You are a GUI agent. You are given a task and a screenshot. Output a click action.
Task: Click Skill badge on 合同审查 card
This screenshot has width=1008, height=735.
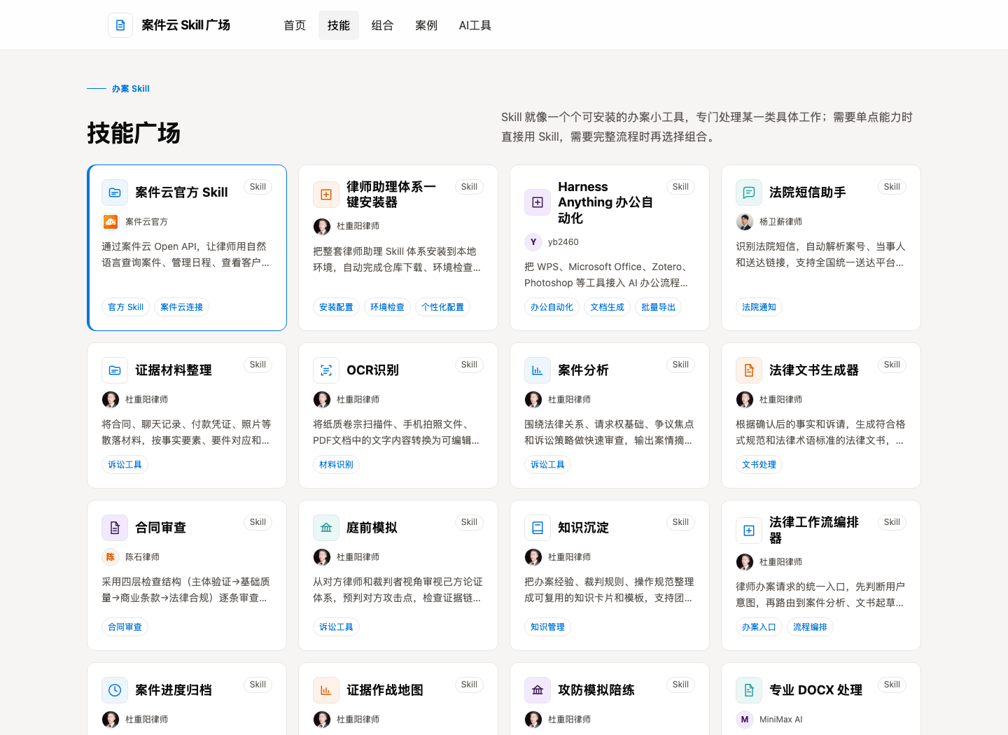[258, 522]
